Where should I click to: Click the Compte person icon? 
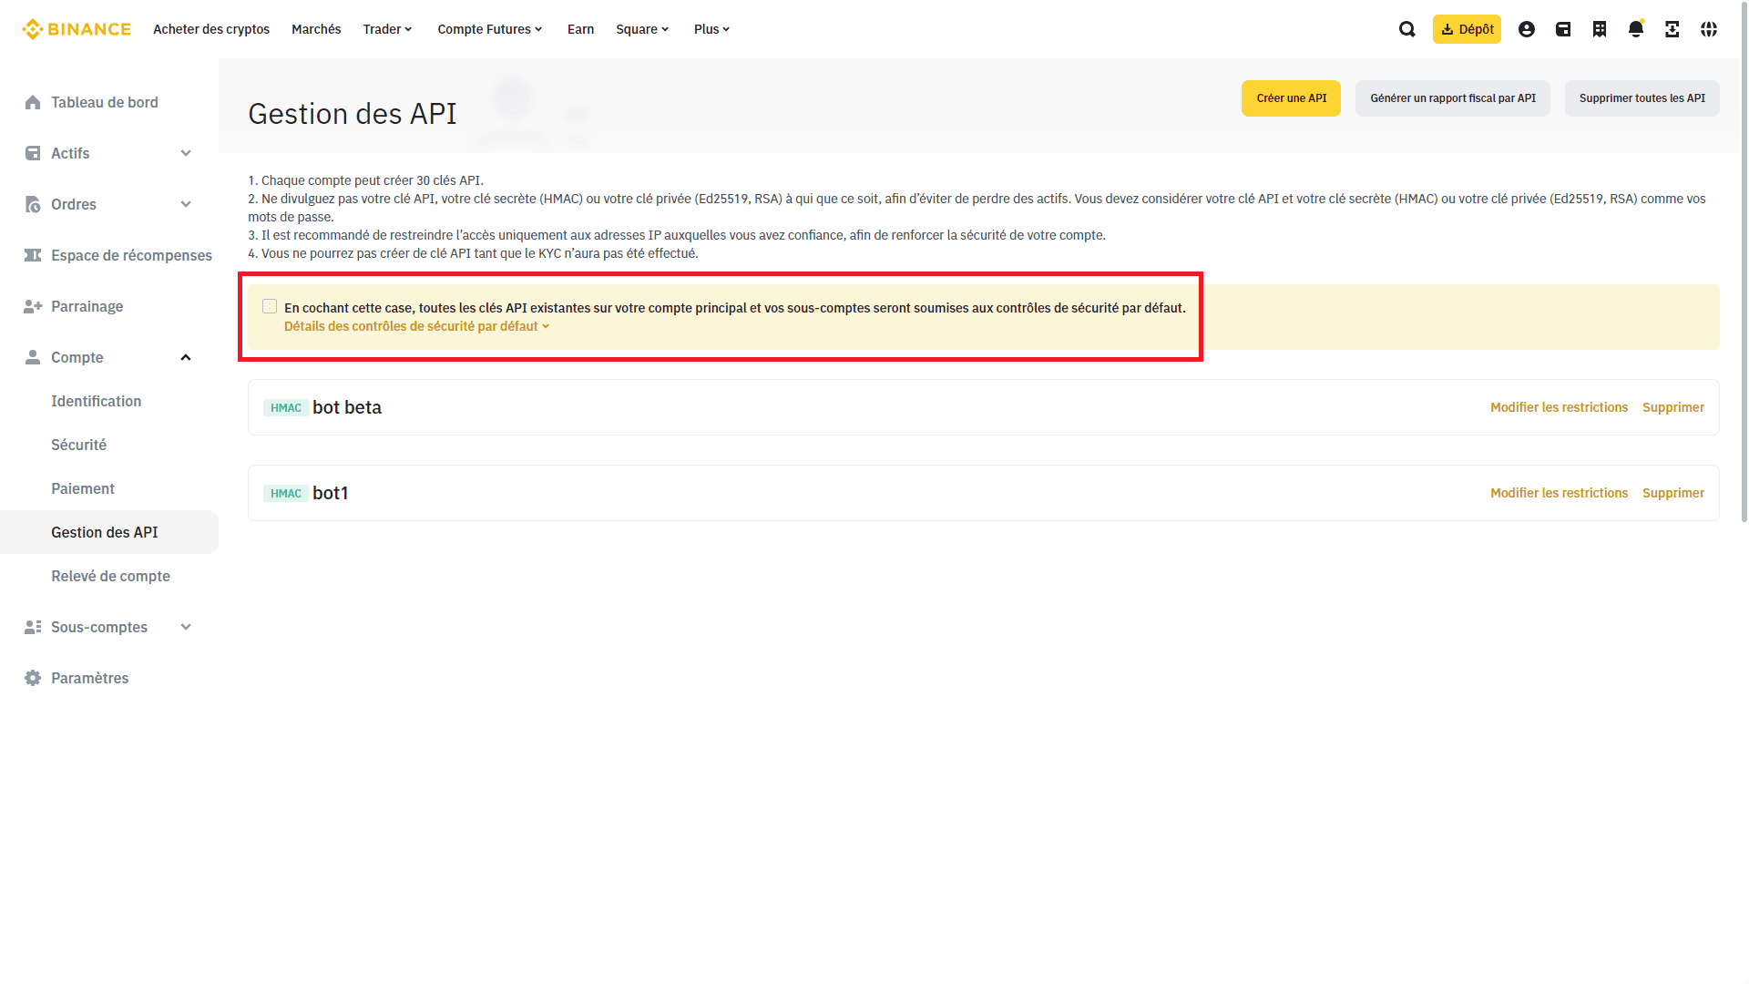click(x=33, y=357)
